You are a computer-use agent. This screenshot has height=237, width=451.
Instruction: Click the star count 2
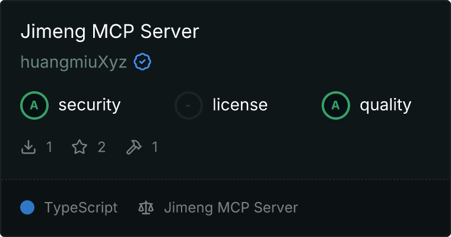[101, 147]
